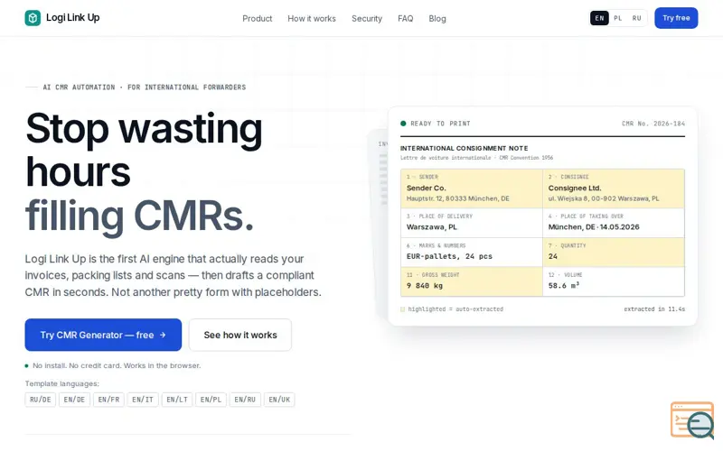The height and width of the screenshot is (451, 723).
Task: Open the Blog nav item
Action: click(x=437, y=18)
